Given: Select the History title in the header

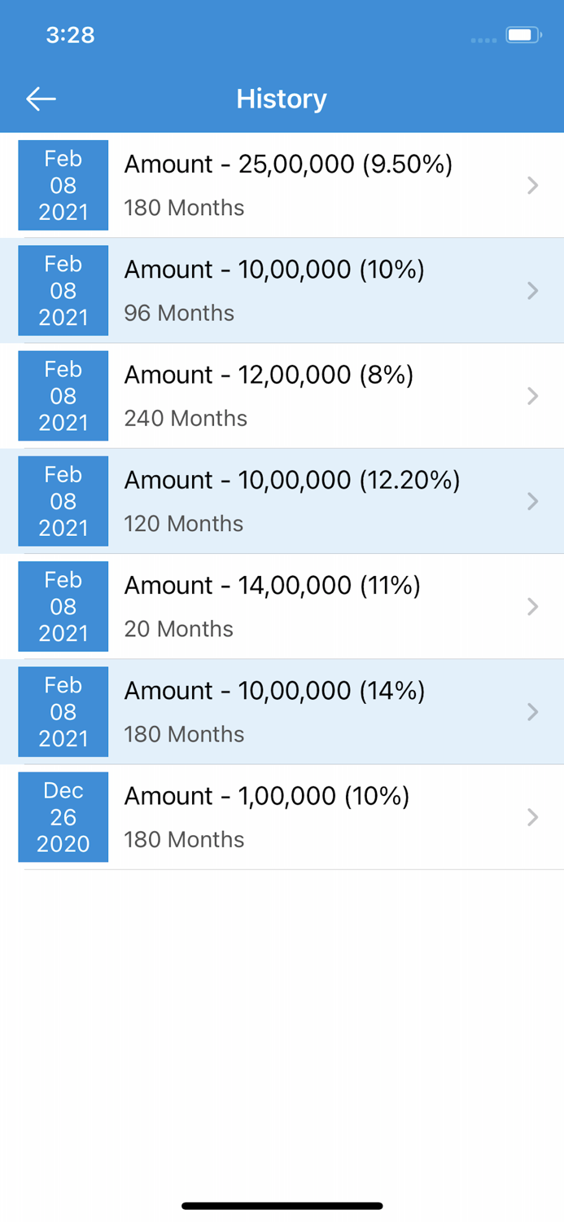Looking at the screenshot, I should pos(281,98).
